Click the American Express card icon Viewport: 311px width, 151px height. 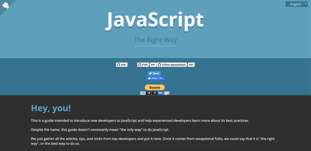[161, 93]
